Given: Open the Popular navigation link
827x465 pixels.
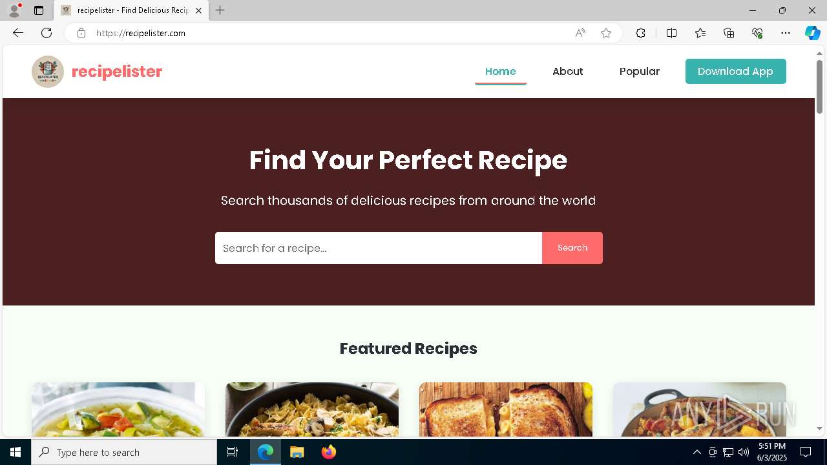Looking at the screenshot, I should pyautogui.click(x=640, y=72).
